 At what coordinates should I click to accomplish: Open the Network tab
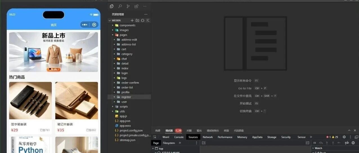coord(208,137)
